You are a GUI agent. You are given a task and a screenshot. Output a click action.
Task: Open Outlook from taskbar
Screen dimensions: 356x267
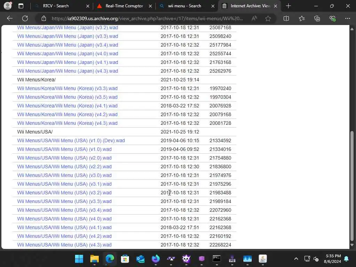click(x=140, y=259)
